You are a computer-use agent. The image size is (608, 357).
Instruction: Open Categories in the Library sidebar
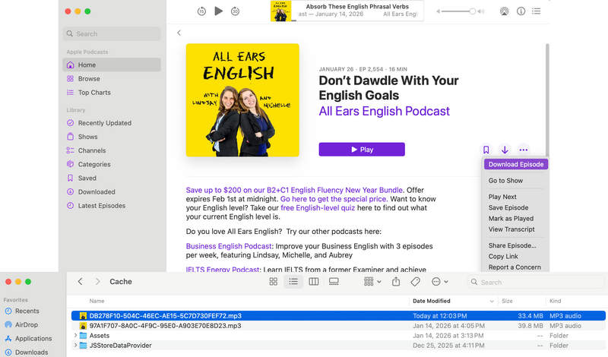tap(112, 164)
